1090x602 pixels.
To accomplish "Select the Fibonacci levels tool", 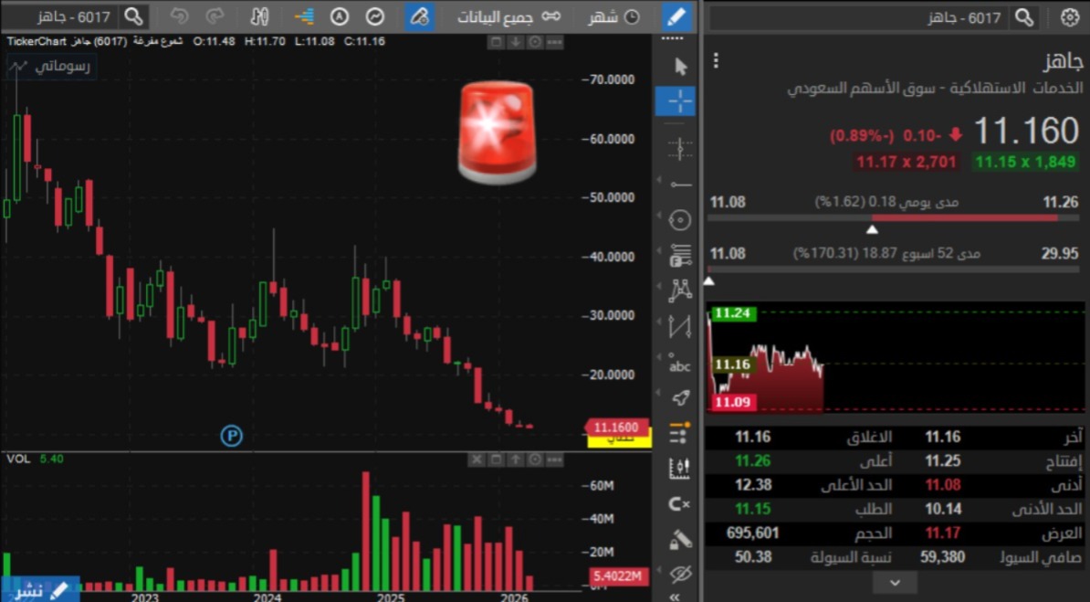I will click(x=680, y=256).
